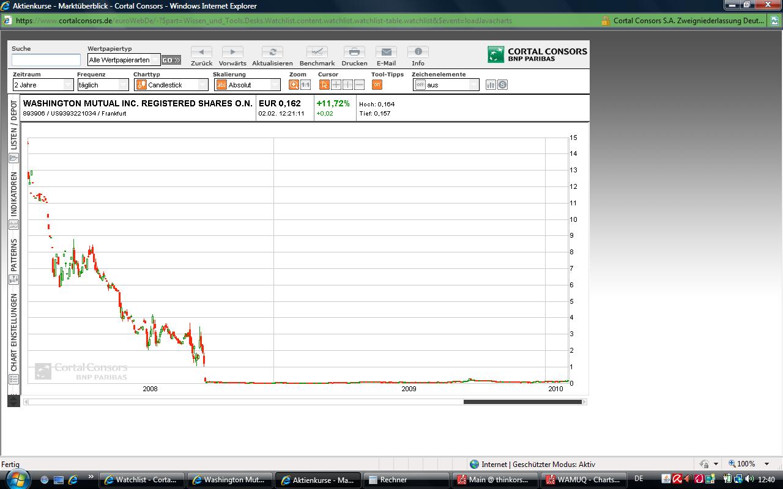Click the 12:40 system clock
This screenshot has width=783, height=489.
click(x=766, y=480)
